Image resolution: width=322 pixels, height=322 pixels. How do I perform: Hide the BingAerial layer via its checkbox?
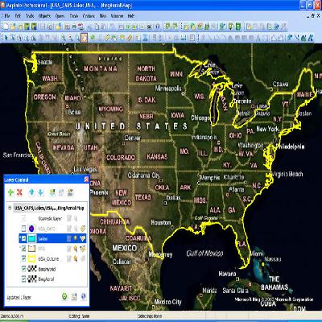(x=23, y=279)
